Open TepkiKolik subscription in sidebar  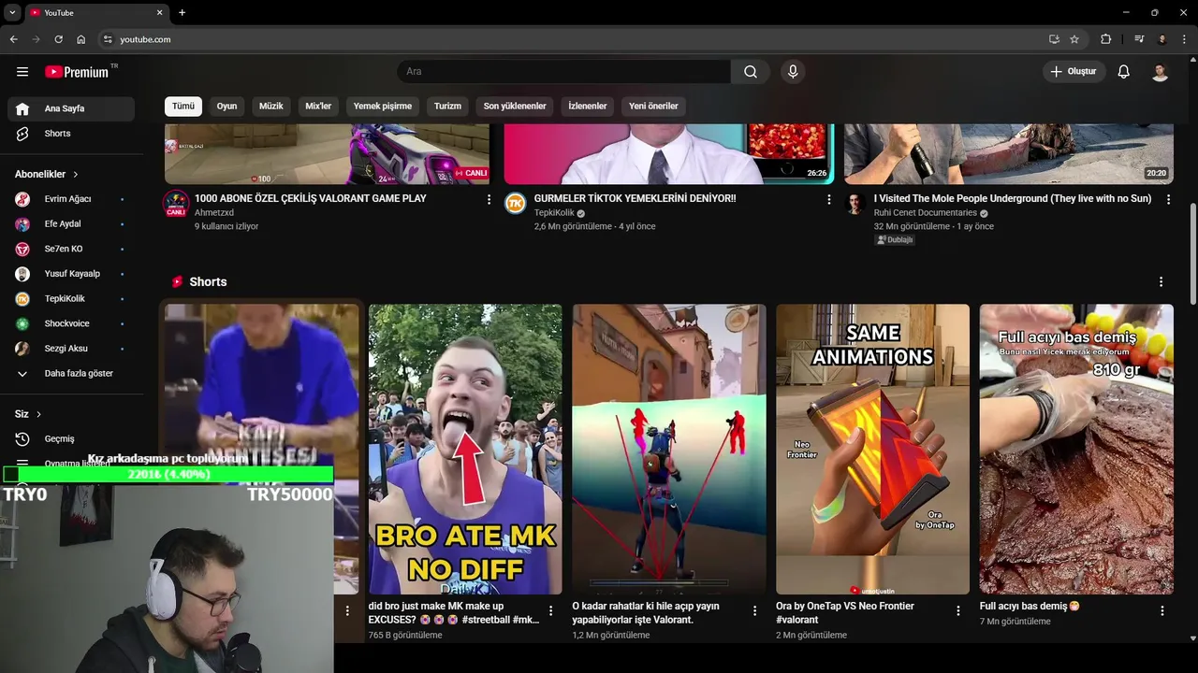(71, 299)
